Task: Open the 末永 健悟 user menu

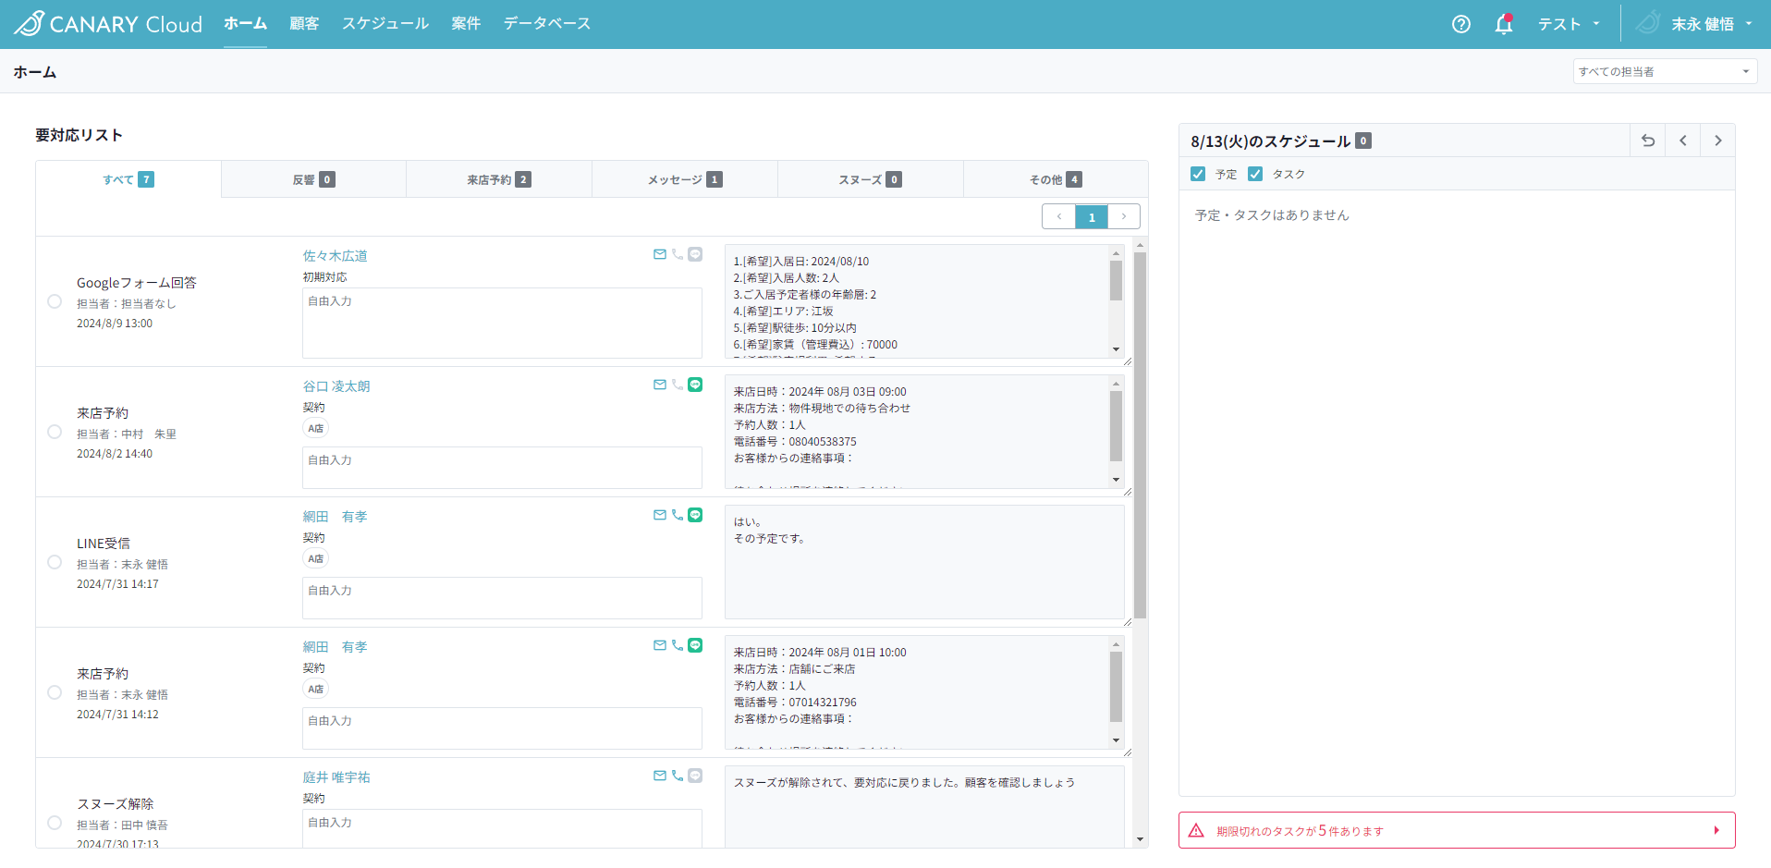Action: pos(1696,24)
